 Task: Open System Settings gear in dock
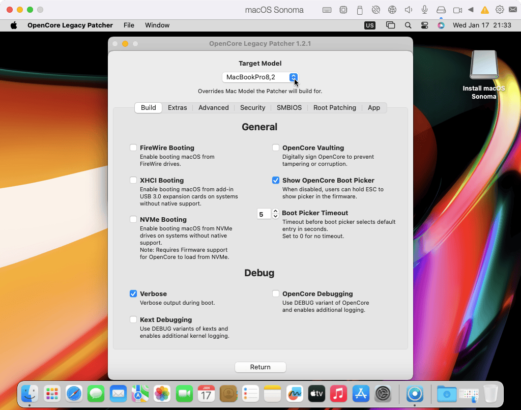[x=383, y=394]
